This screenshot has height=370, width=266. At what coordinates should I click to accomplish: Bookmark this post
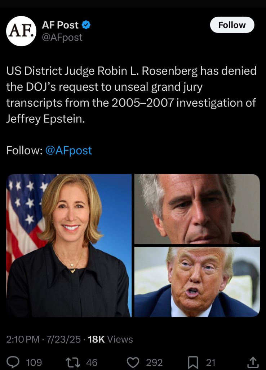pyautogui.click(x=193, y=362)
